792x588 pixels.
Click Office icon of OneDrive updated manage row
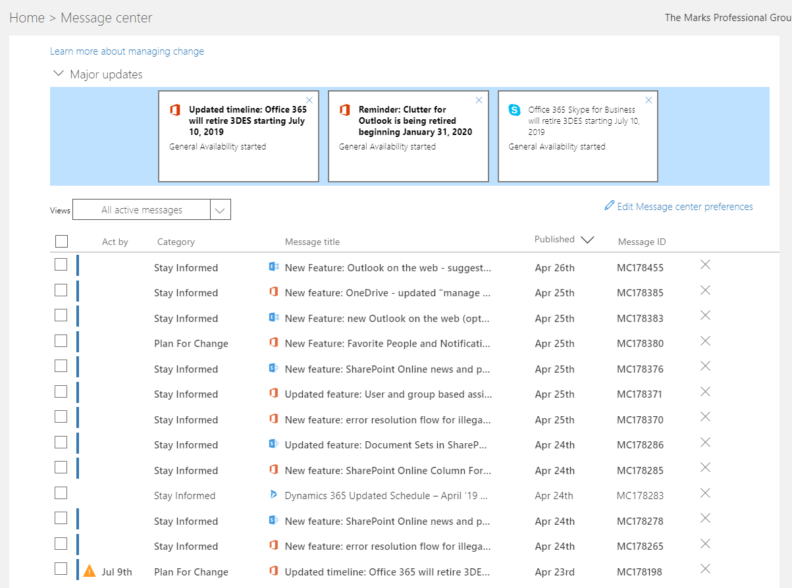pyautogui.click(x=274, y=292)
